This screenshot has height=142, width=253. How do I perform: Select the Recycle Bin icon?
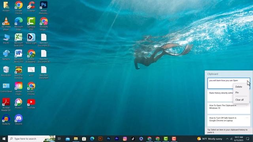tap(6, 71)
